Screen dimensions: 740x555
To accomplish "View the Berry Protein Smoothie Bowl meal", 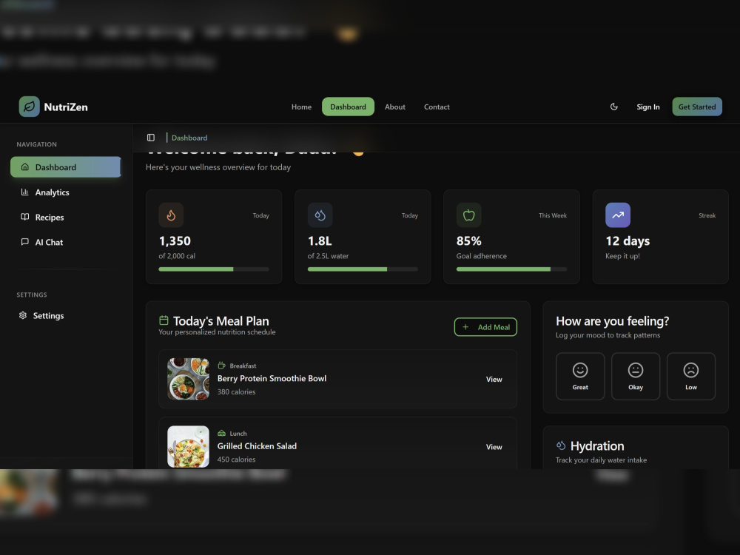I will point(494,380).
